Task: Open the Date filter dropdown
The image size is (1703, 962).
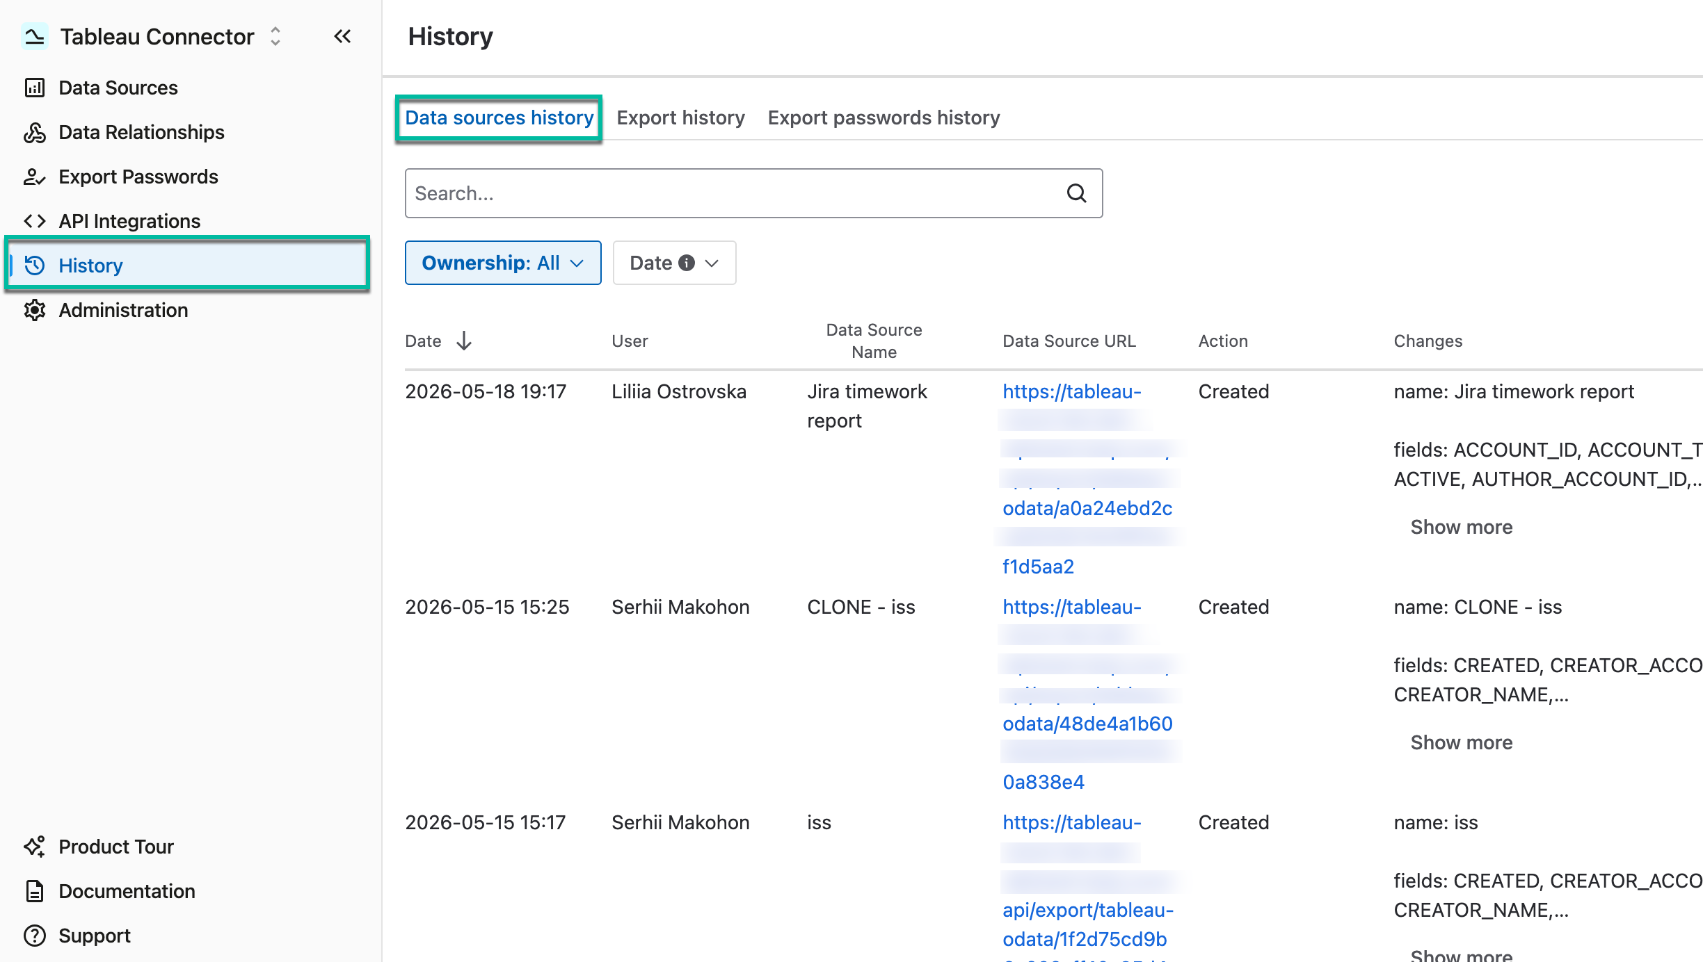Action: 674,263
